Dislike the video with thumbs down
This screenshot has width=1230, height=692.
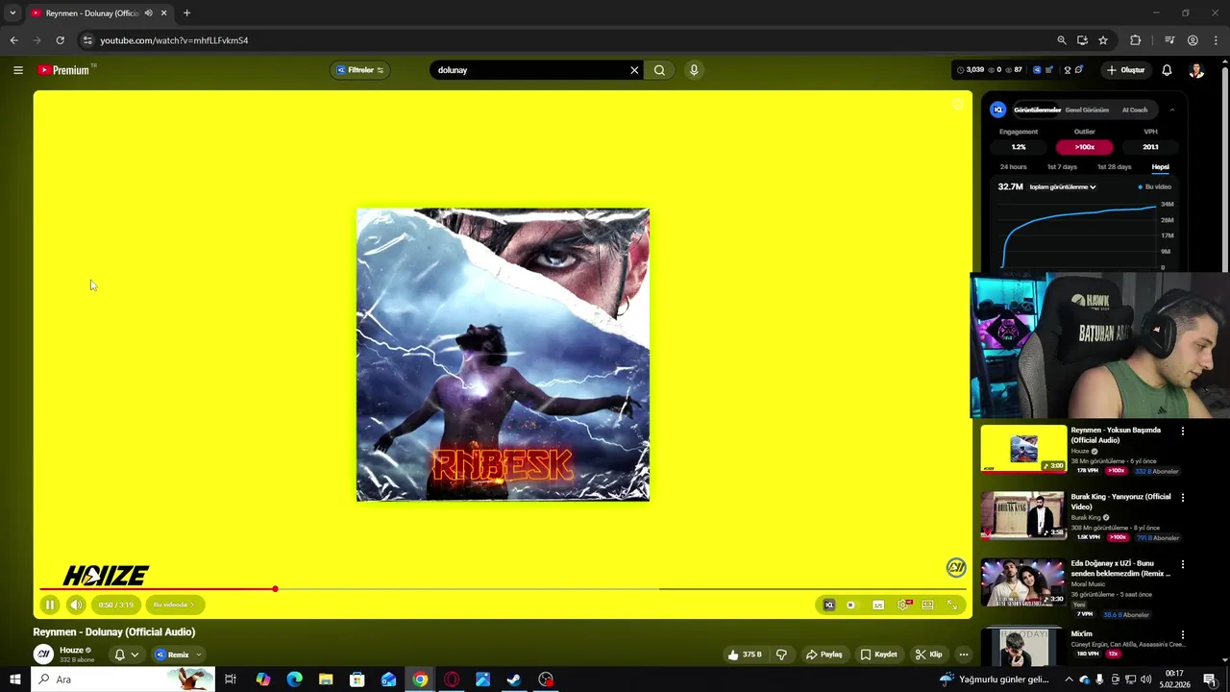coord(781,655)
